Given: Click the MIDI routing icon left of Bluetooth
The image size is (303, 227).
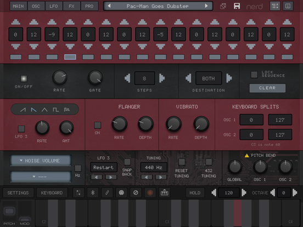Looking at the screenshot, I should click(x=78, y=192).
